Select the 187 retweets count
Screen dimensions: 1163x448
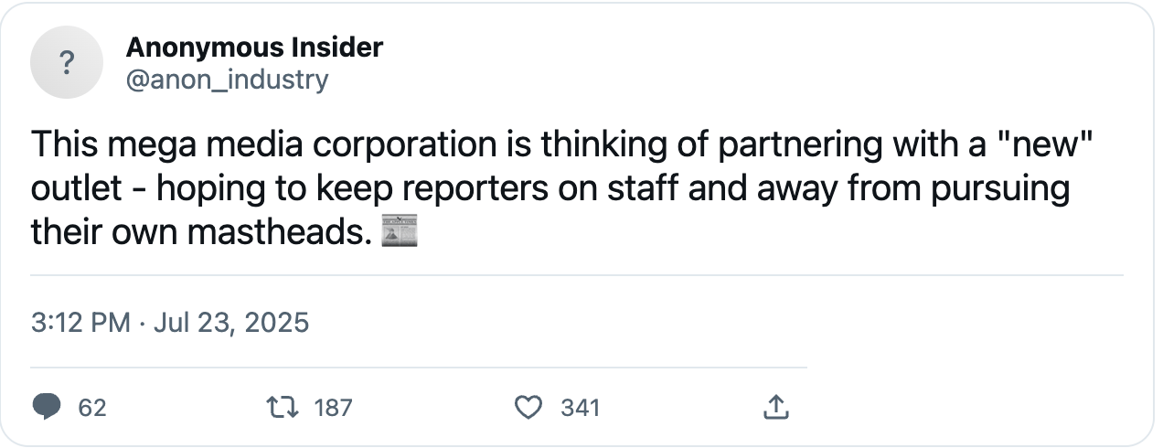pyautogui.click(x=333, y=408)
